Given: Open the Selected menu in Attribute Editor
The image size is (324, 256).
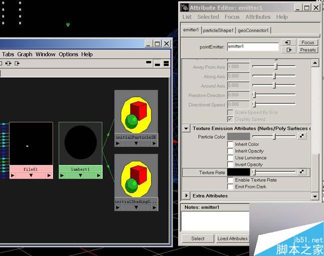Looking at the screenshot, I should [x=208, y=17].
